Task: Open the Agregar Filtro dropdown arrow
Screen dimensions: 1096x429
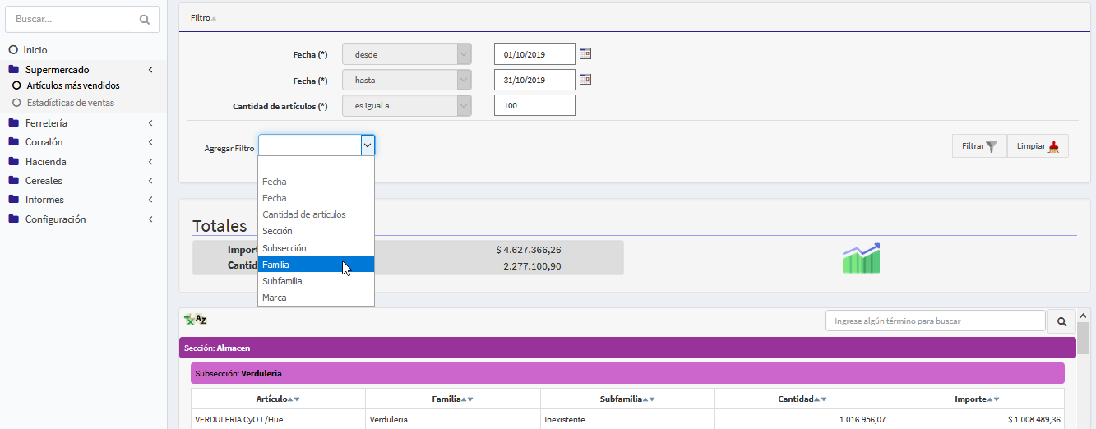Action: coord(368,145)
